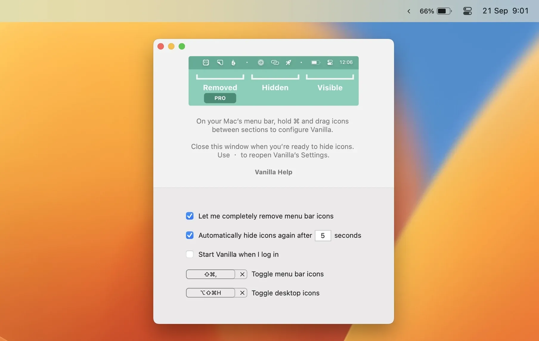Click the PRO badge under Removed
Viewport: 539px width, 341px height.
pyautogui.click(x=220, y=98)
